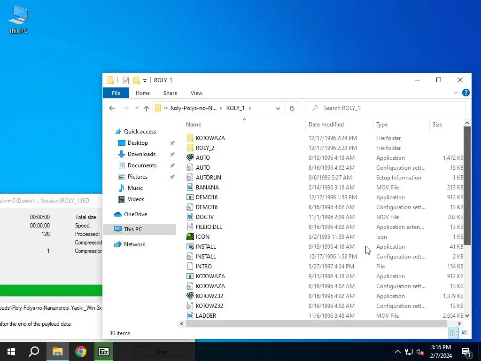Select the DEMO16 application icon
Image resolution: width=481 pixels, height=361 pixels.
[190, 197]
